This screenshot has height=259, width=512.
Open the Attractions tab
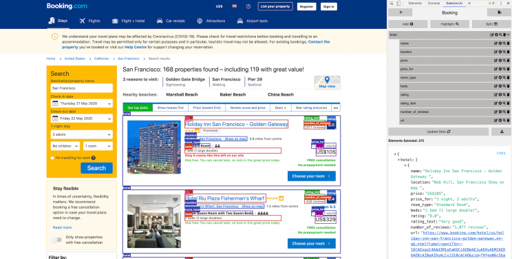[211, 21]
